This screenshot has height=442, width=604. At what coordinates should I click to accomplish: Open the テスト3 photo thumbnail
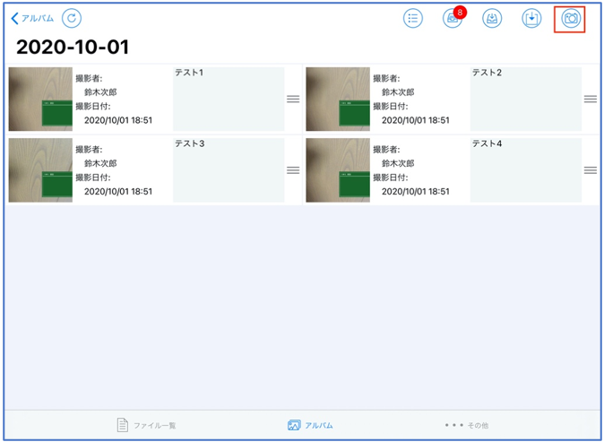click(x=40, y=169)
